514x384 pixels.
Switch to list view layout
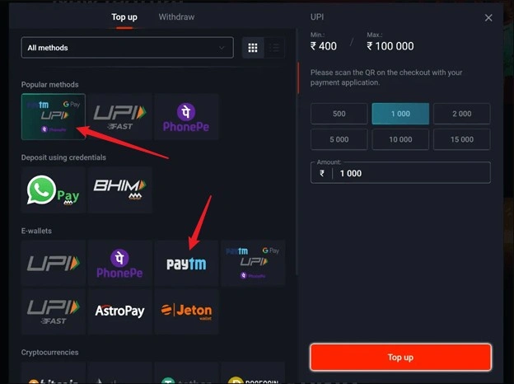click(x=274, y=48)
